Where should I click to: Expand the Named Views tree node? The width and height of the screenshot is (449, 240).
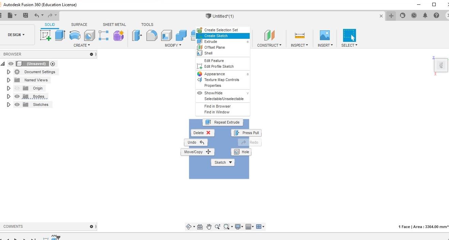tap(9, 80)
